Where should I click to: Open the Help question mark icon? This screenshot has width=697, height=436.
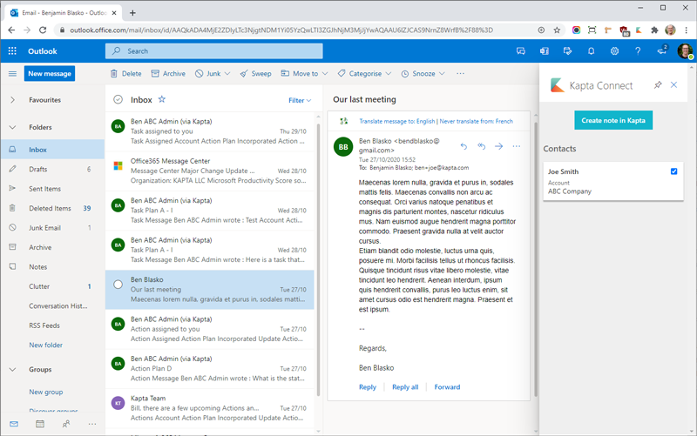638,51
